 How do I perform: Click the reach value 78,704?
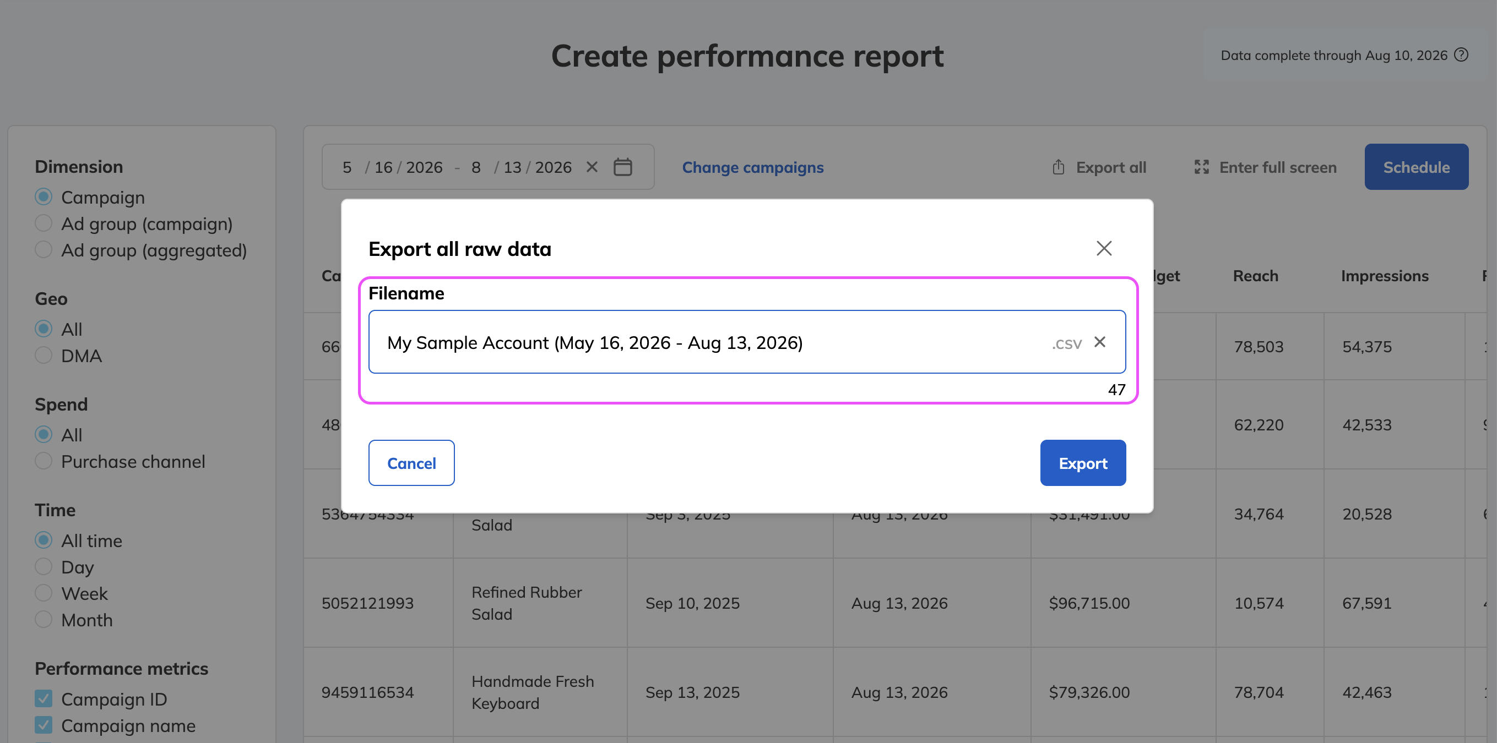1259,692
